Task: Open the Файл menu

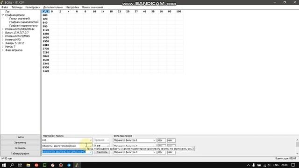Action: 5,7
